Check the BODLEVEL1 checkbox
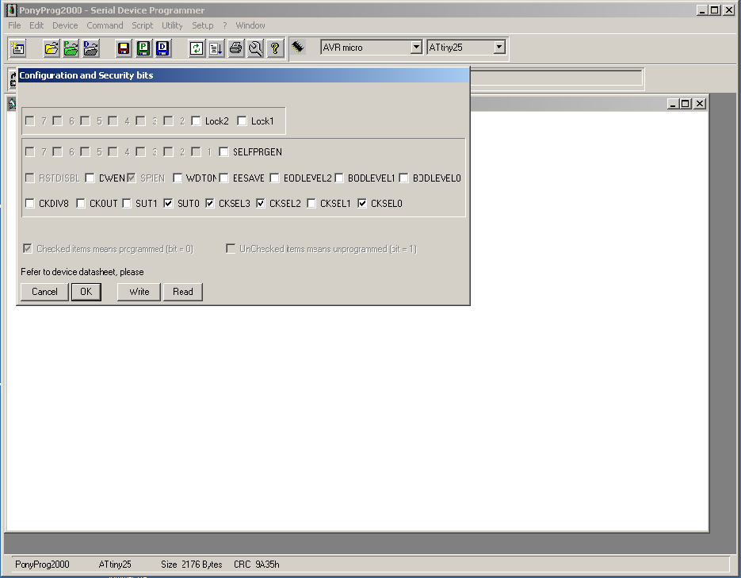The image size is (741, 578). (339, 178)
